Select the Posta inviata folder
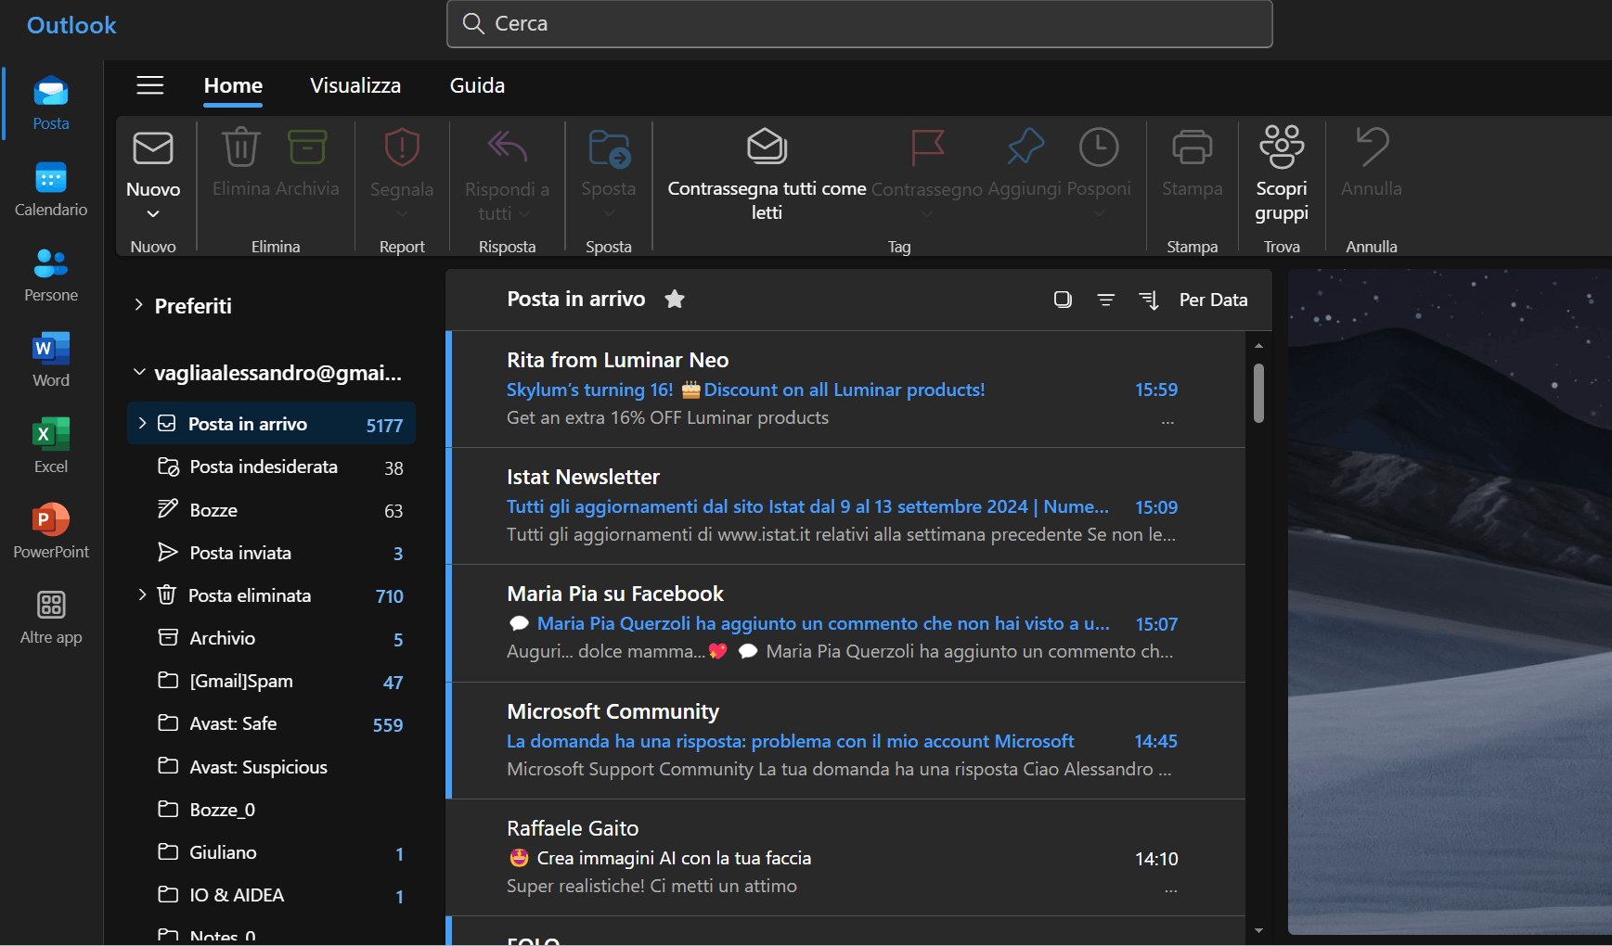This screenshot has width=1612, height=946. tap(271, 553)
